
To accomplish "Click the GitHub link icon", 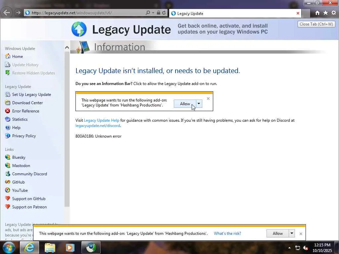I will tap(8, 182).
